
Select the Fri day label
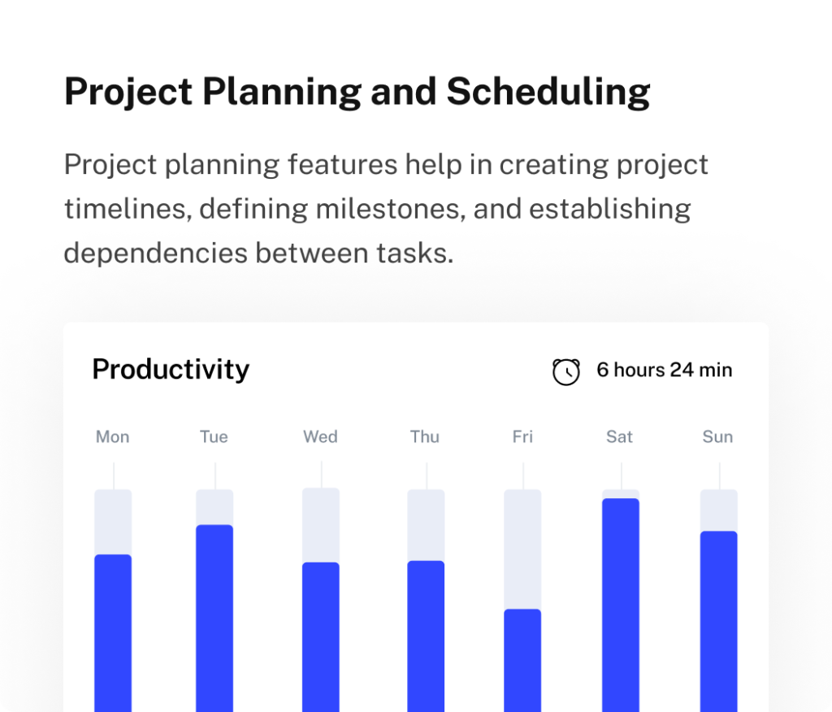tap(522, 437)
